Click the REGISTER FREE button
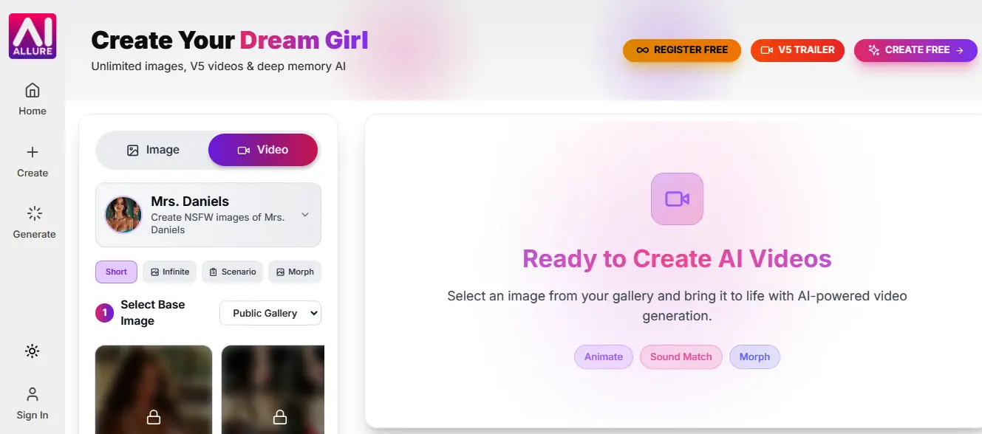Viewport: 982px width, 434px height. click(681, 50)
